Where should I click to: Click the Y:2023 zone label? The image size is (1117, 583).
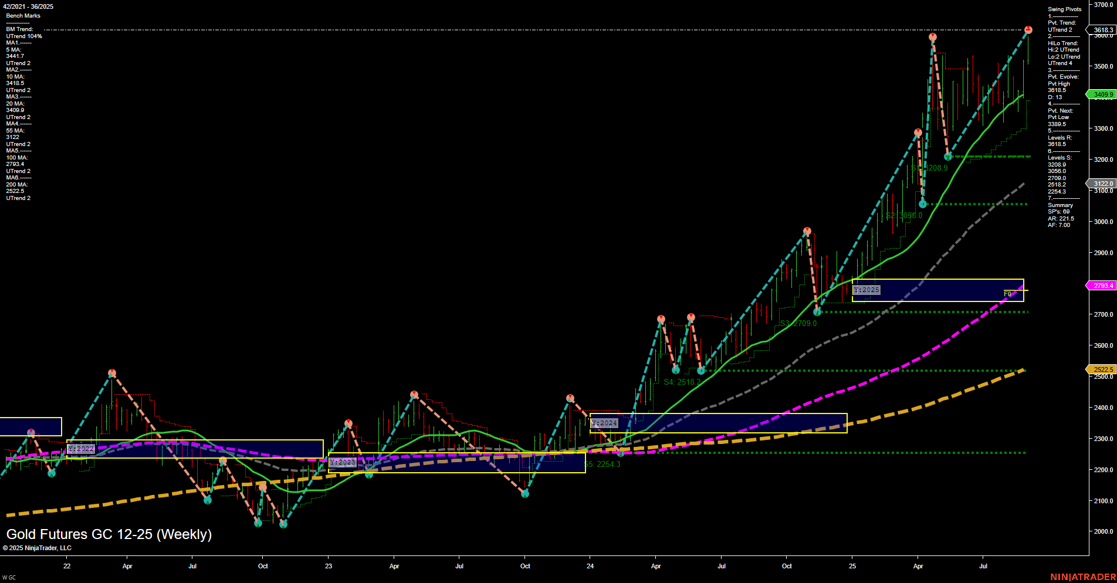tap(342, 462)
